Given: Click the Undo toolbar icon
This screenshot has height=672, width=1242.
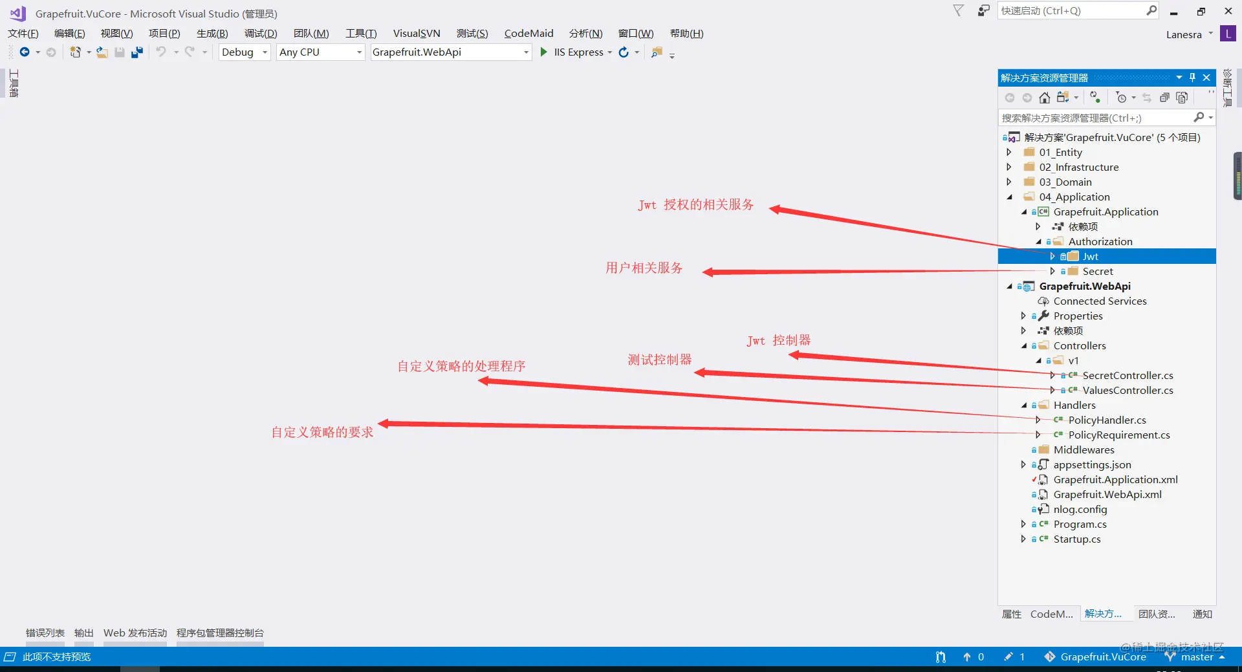Looking at the screenshot, I should 161,52.
